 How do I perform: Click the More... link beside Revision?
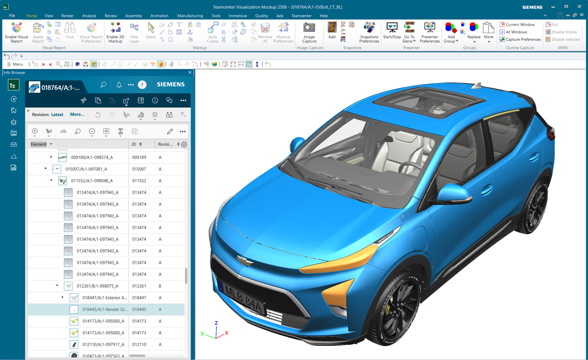pos(77,115)
